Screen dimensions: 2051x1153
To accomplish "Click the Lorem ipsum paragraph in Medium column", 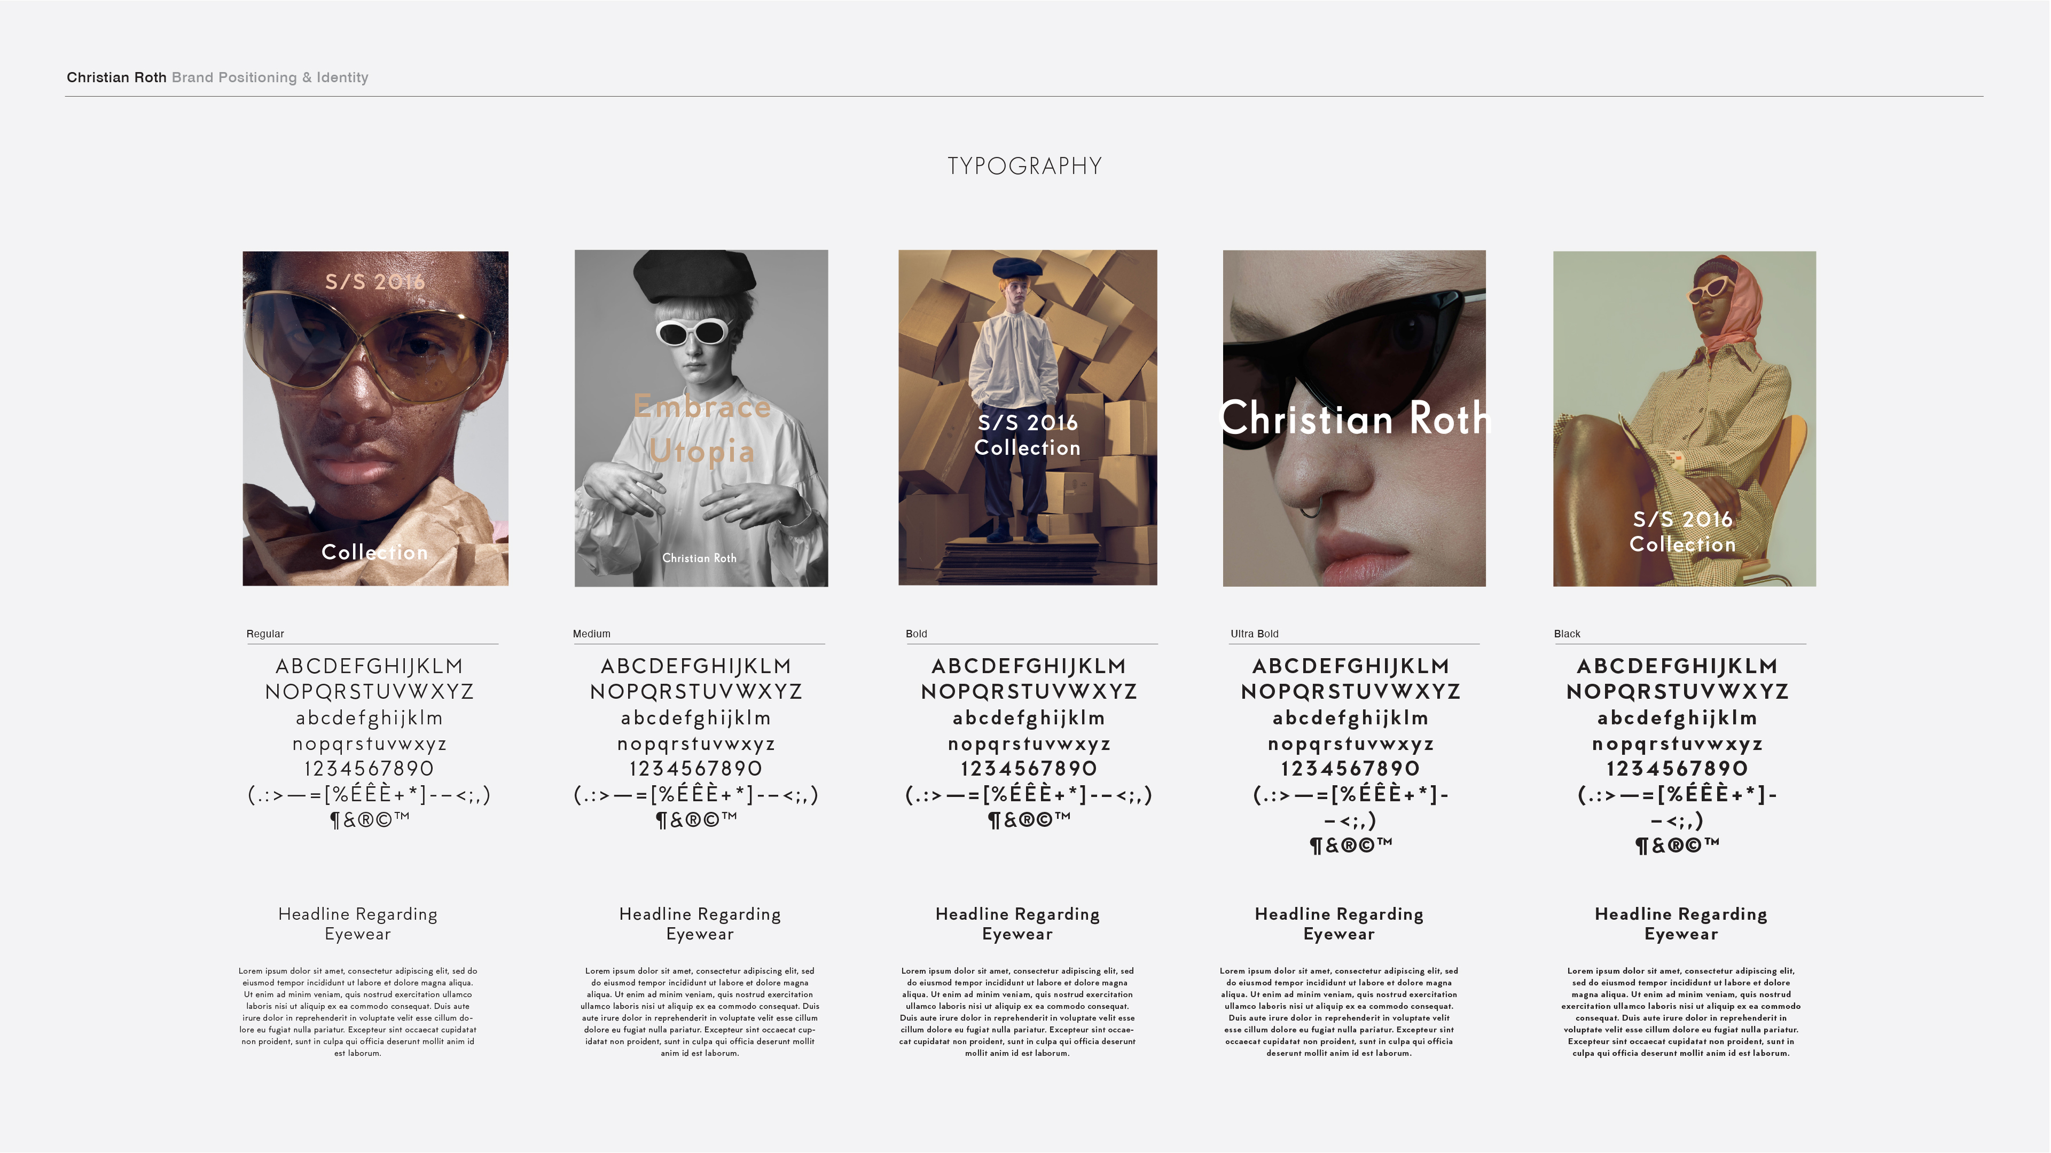I will click(x=700, y=1012).
